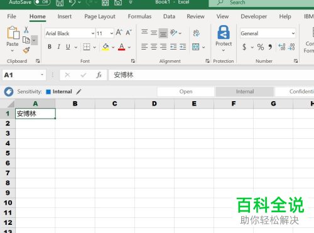
Task: Open the Developer tab
Action: [x=254, y=16]
